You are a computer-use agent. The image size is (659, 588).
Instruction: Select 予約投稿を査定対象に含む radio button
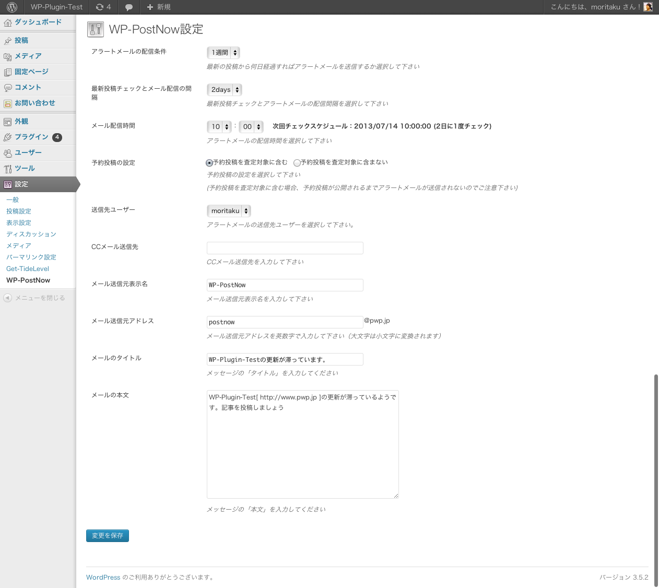click(209, 163)
